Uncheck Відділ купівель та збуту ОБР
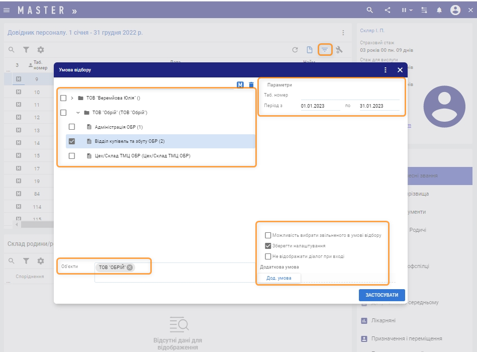 72,141
